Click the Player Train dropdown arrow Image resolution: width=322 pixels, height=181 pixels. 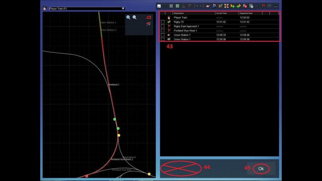(x=123, y=8)
